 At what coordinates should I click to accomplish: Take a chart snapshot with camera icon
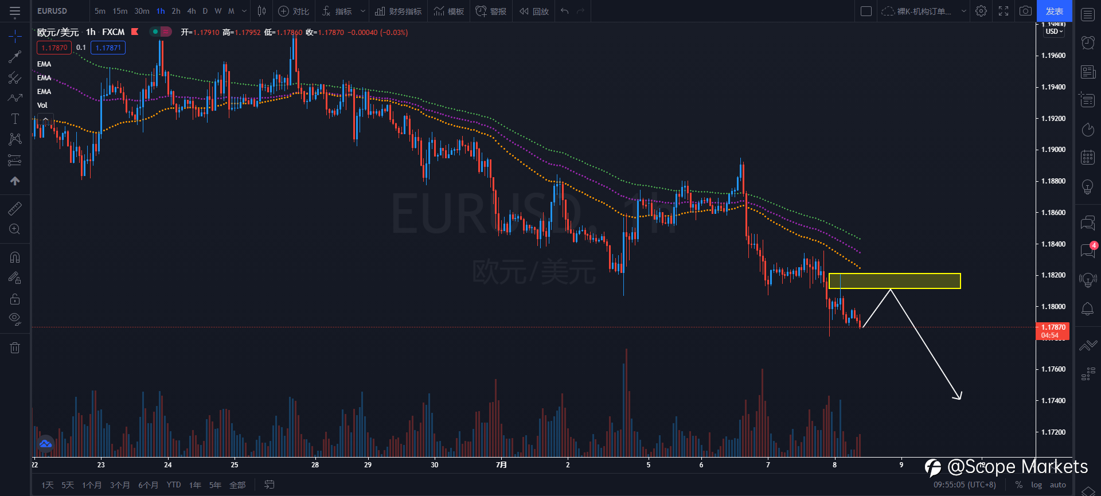coord(1025,11)
